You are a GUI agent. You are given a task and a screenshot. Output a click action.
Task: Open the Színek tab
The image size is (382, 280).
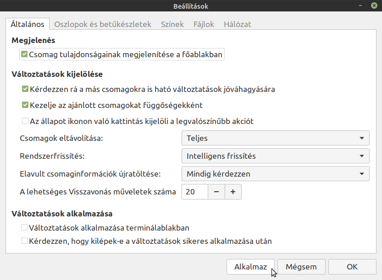coord(172,24)
